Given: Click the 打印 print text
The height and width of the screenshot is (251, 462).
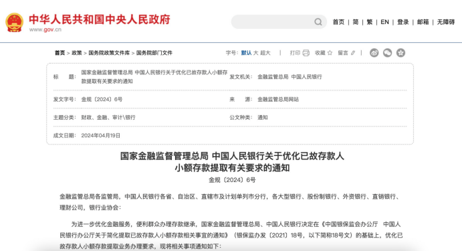Looking at the screenshot, I should pyautogui.click(x=295, y=53).
